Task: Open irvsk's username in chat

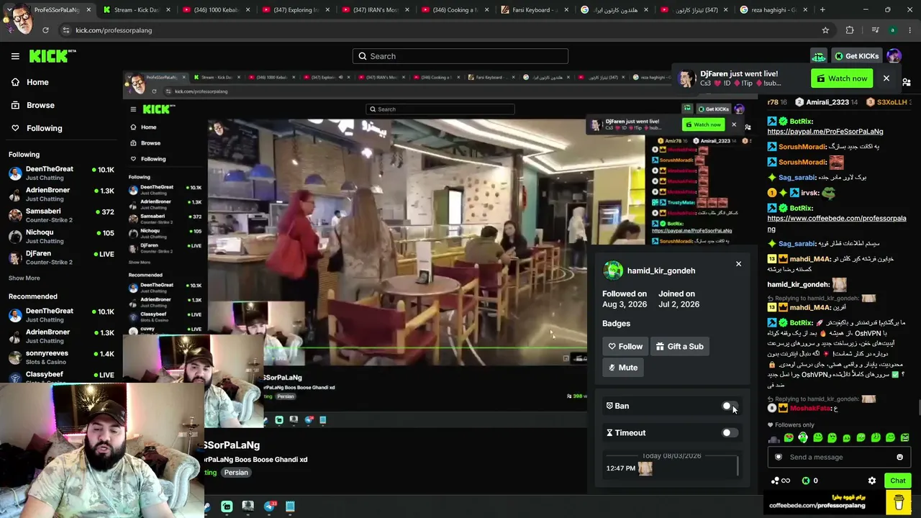Action: point(809,193)
